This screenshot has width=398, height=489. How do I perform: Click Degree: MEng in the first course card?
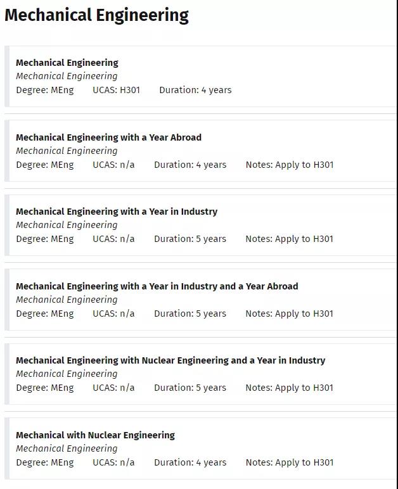coord(45,90)
